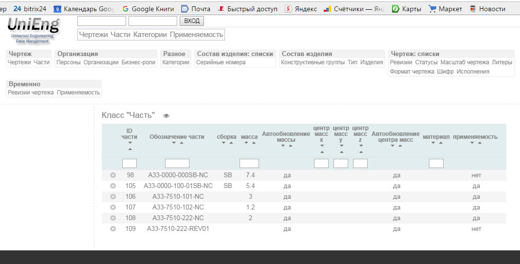
Task: Sort масса column ascending arrow
Action: pos(254,143)
